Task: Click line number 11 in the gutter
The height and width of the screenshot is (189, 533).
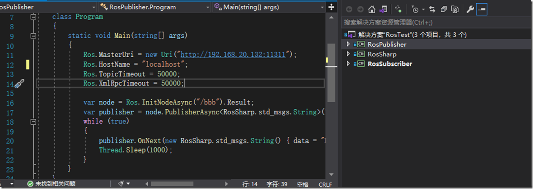Action: click(10, 55)
